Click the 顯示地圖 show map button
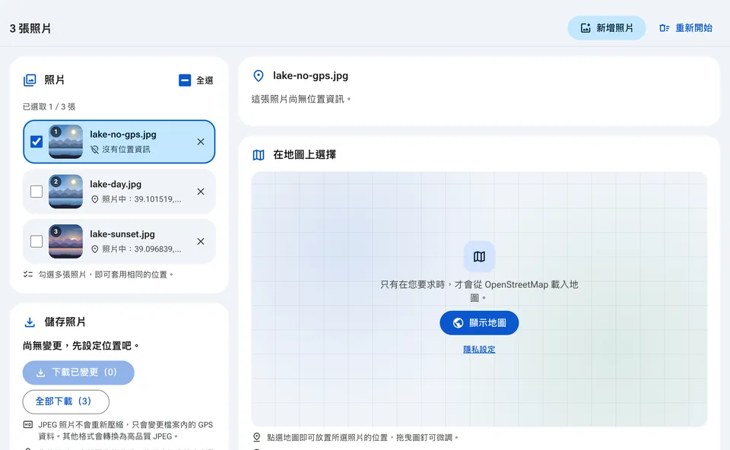Image resolution: width=730 pixels, height=450 pixels. pos(479,322)
